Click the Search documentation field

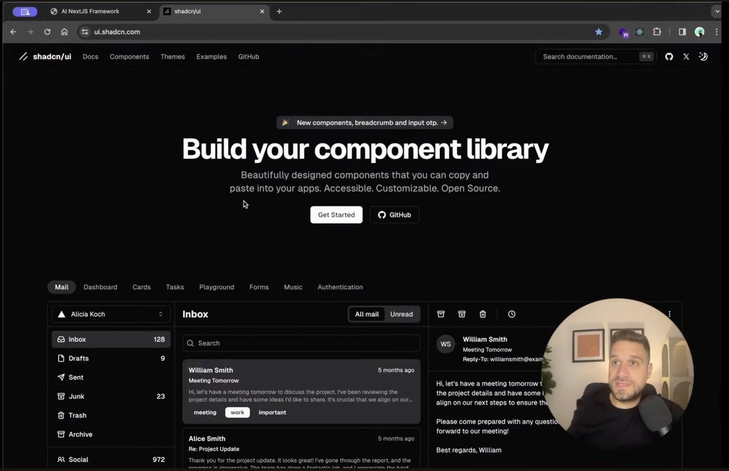(x=595, y=56)
